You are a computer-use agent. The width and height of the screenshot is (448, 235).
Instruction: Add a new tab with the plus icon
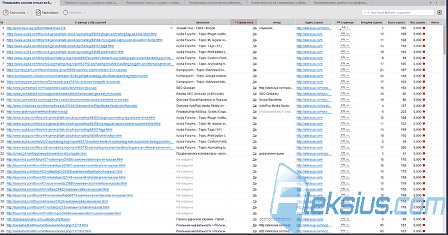(x=431, y=3)
